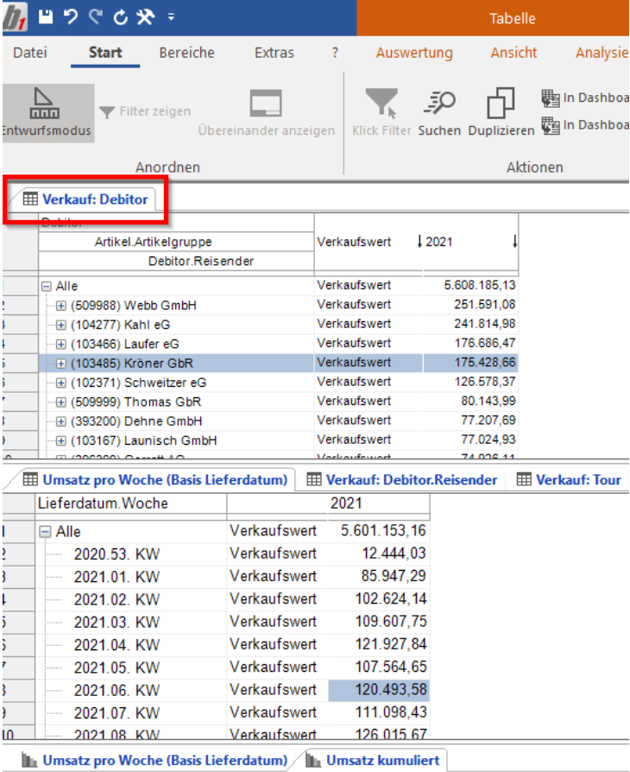The image size is (630, 772).
Task: Click the 2021 header in weekly table
Action: point(346,503)
